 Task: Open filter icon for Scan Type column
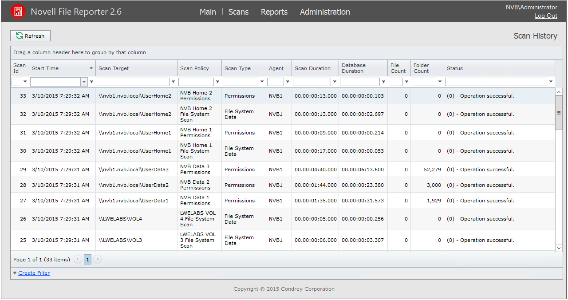click(x=262, y=82)
